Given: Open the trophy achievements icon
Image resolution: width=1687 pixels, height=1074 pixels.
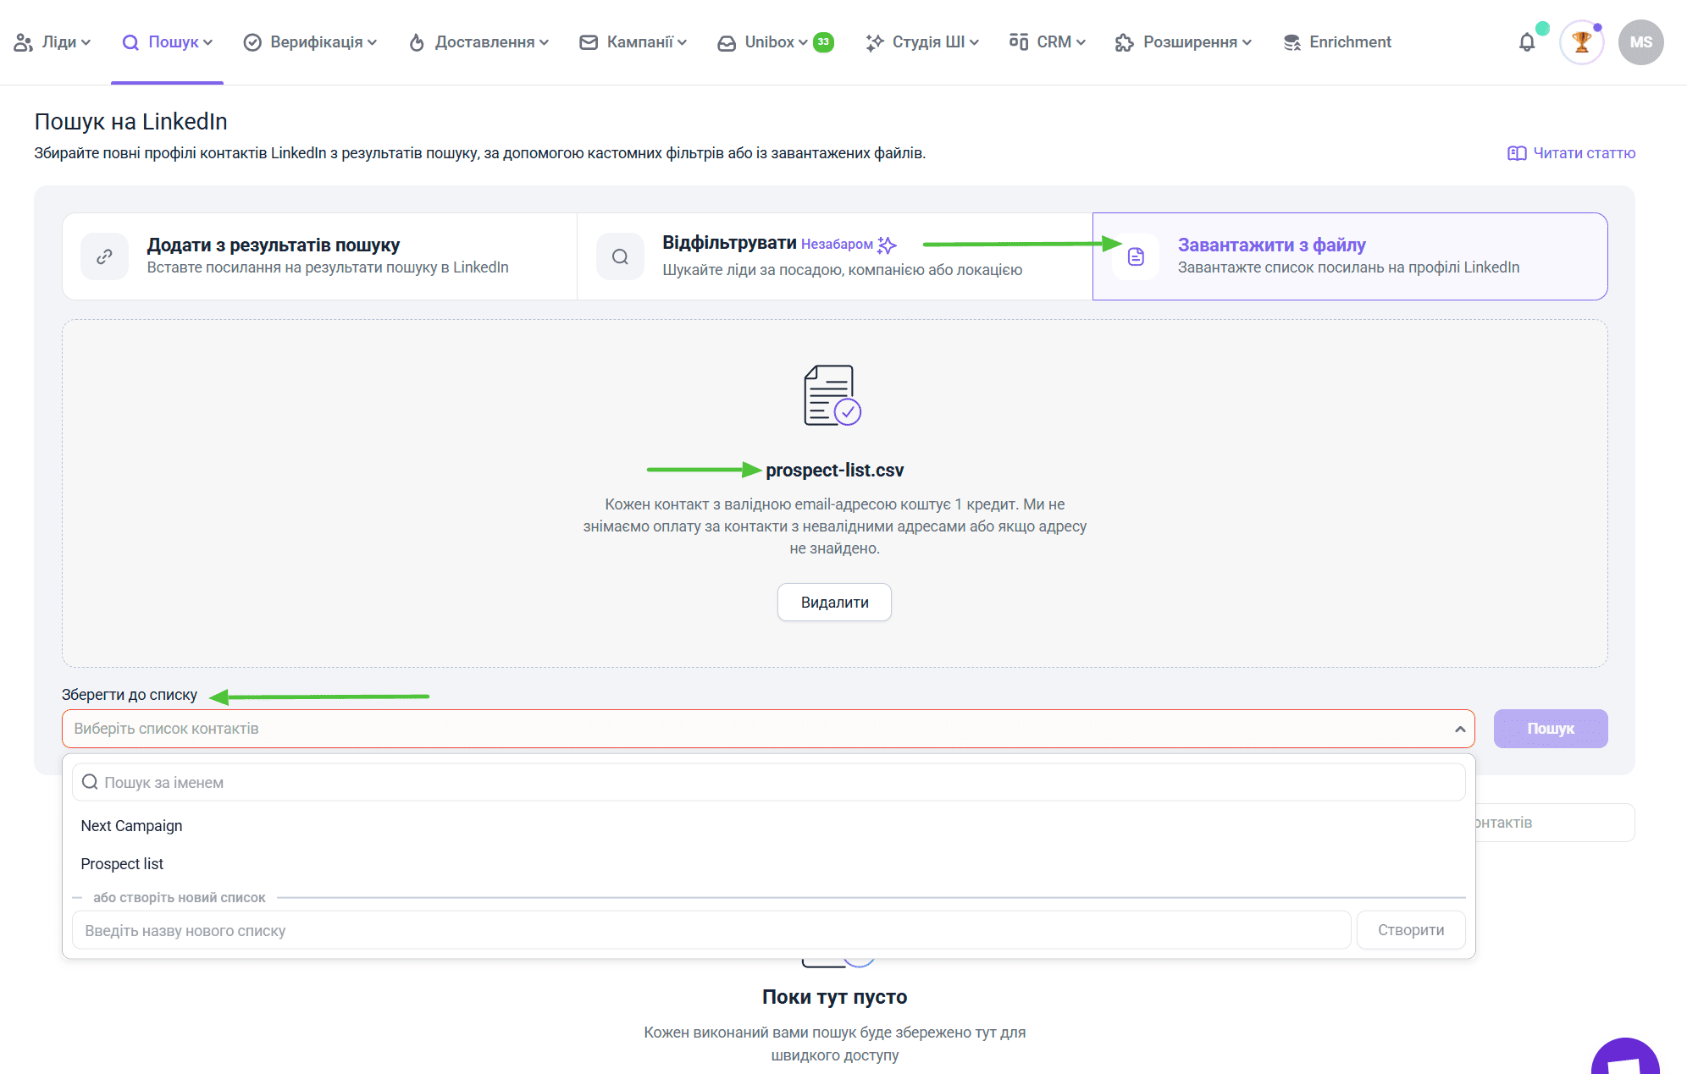Looking at the screenshot, I should (x=1581, y=42).
